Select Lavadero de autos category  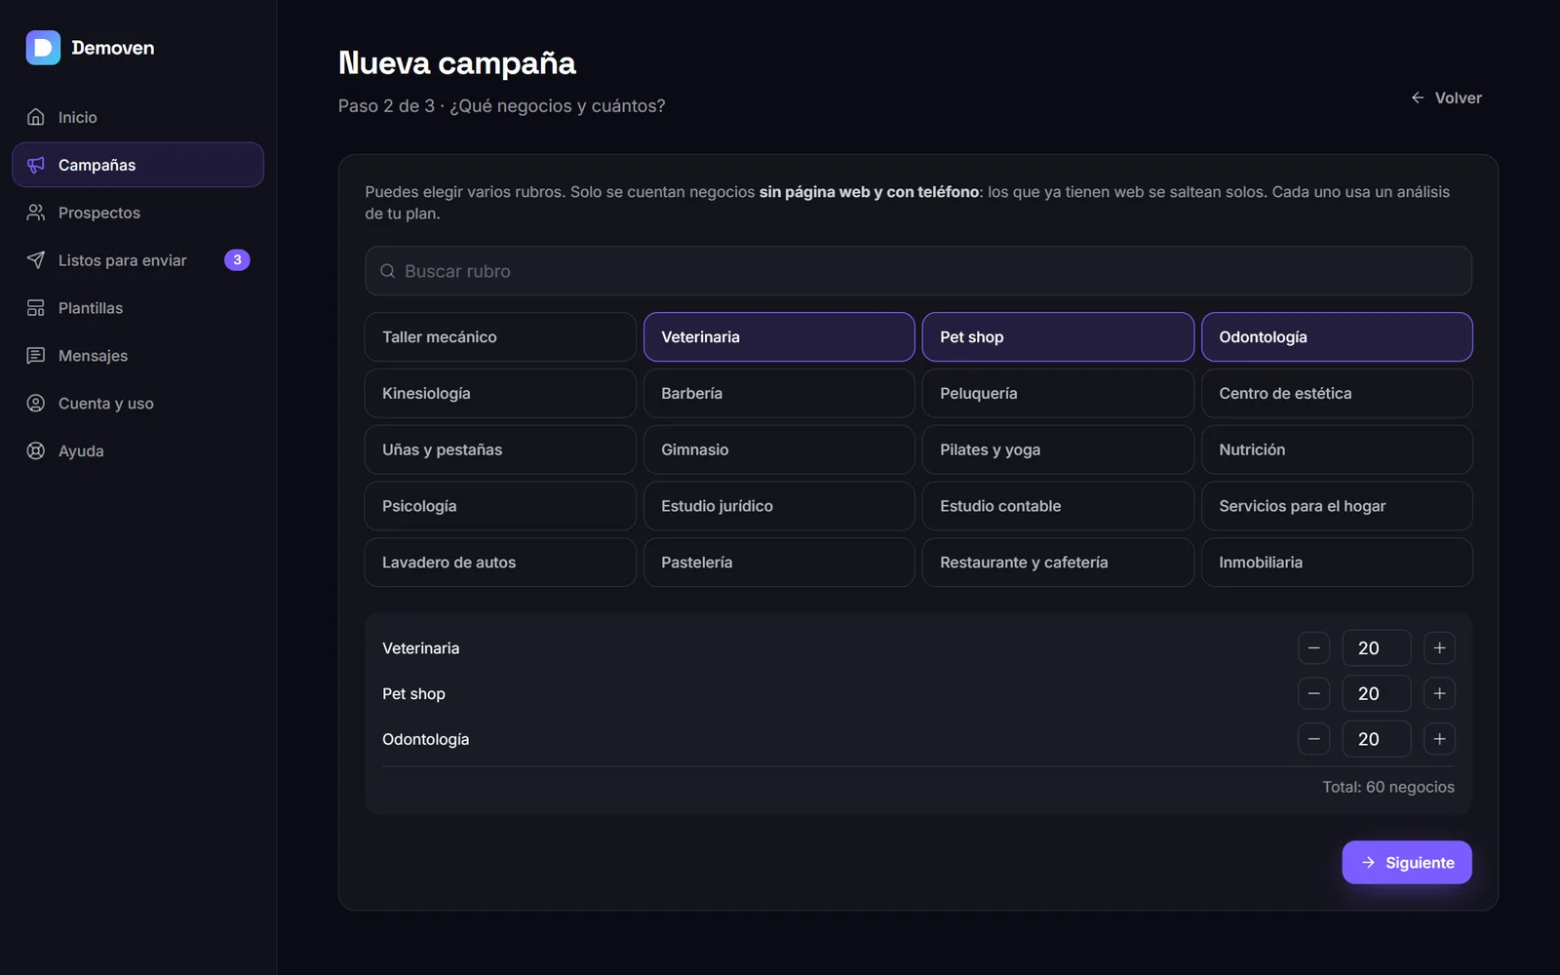pyautogui.click(x=500, y=563)
